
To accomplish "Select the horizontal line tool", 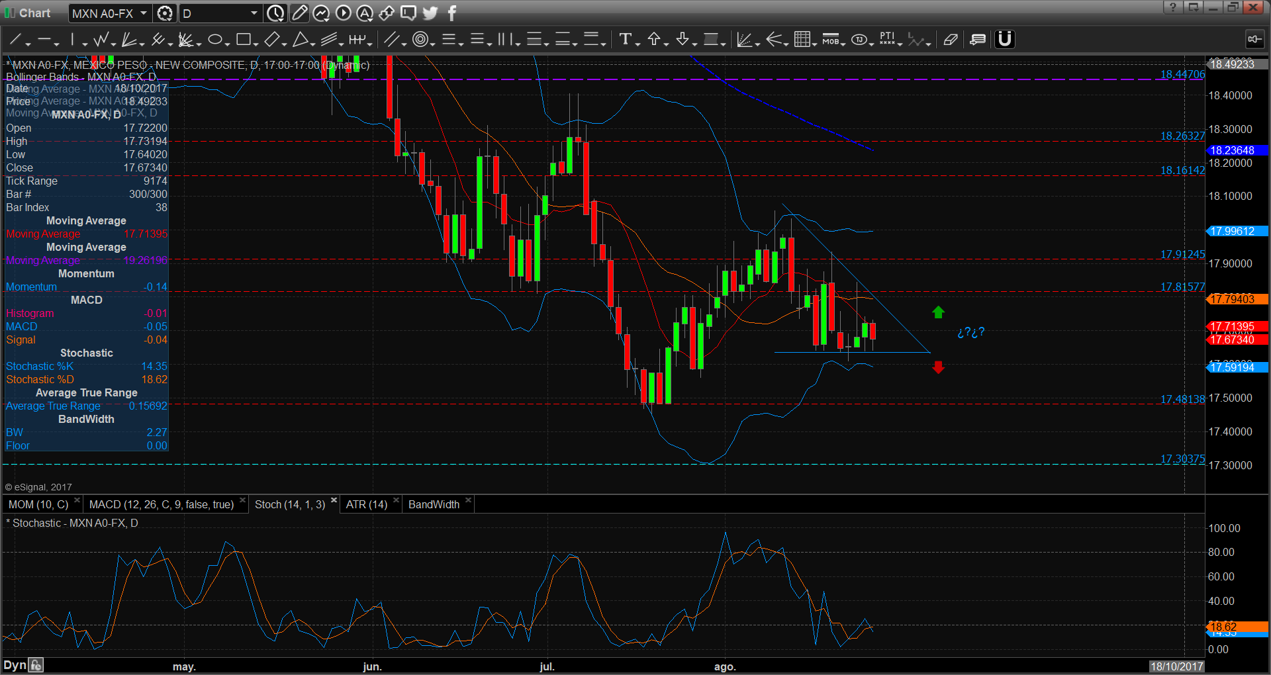I will [44, 40].
